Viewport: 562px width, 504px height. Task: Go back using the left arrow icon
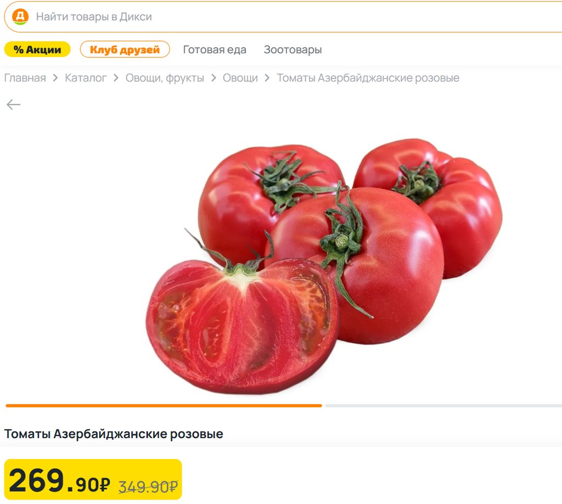click(x=14, y=104)
